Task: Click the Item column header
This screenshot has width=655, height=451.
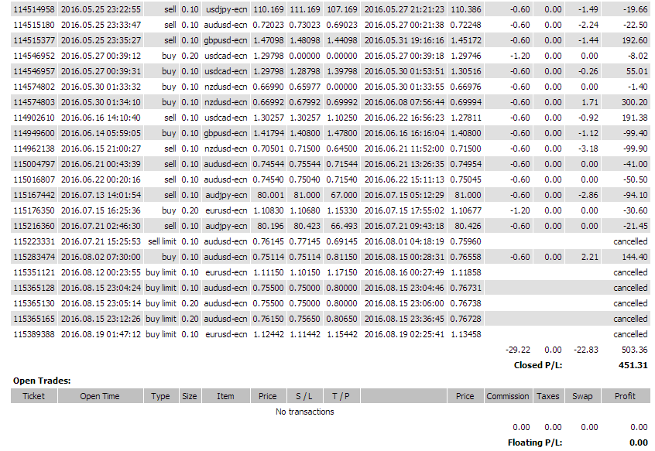Action: (225, 396)
